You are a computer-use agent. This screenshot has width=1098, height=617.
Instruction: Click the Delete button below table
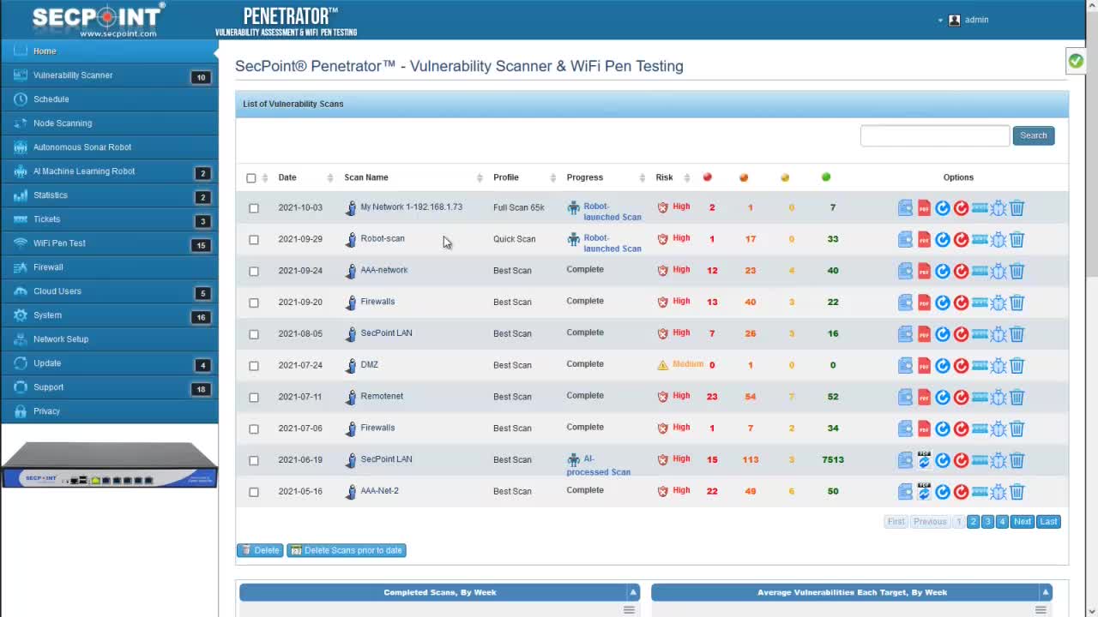point(260,550)
